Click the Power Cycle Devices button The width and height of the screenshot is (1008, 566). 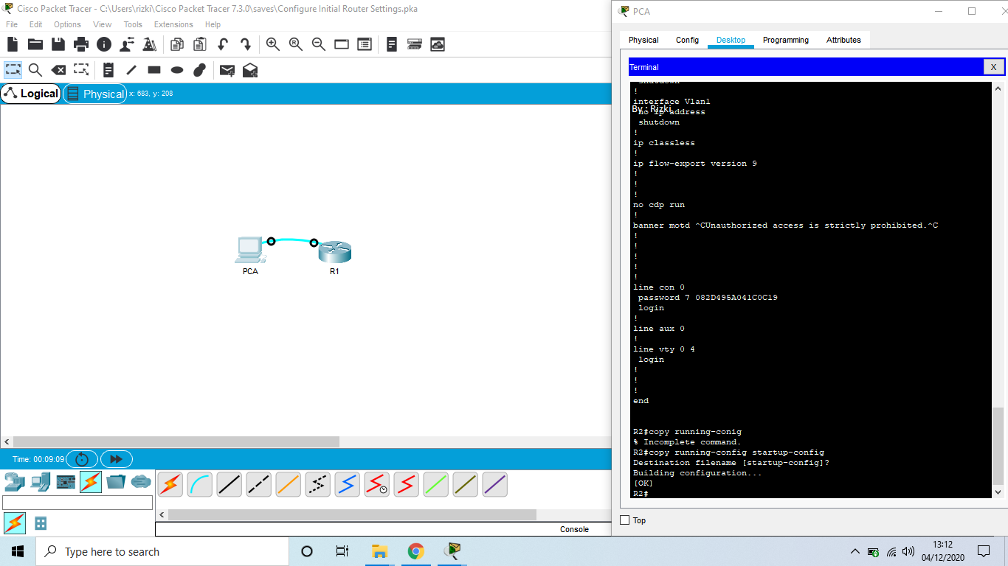coord(82,459)
